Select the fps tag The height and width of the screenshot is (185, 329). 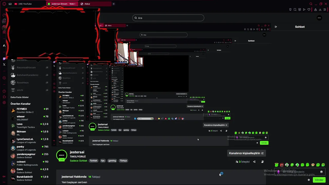point(103,161)
